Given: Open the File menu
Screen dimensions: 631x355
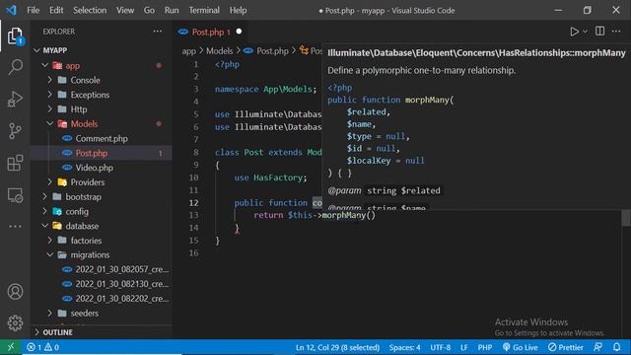Looking at the screenshot, I should 33,10.
